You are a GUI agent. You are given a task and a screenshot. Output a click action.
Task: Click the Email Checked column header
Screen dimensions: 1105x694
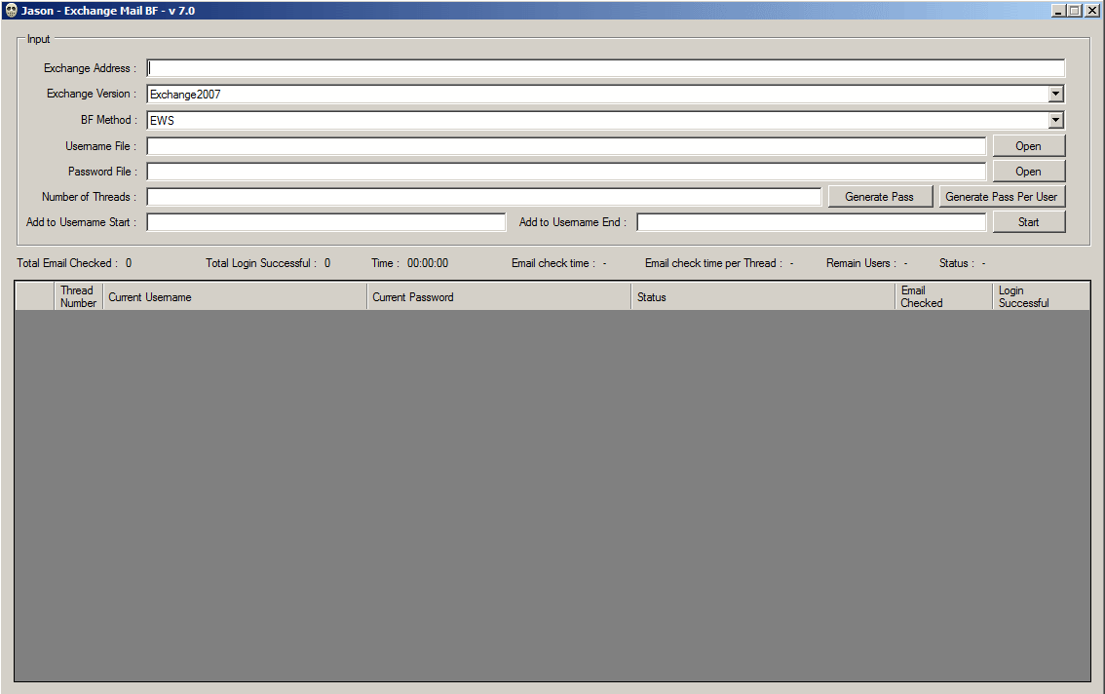(944, 297)
